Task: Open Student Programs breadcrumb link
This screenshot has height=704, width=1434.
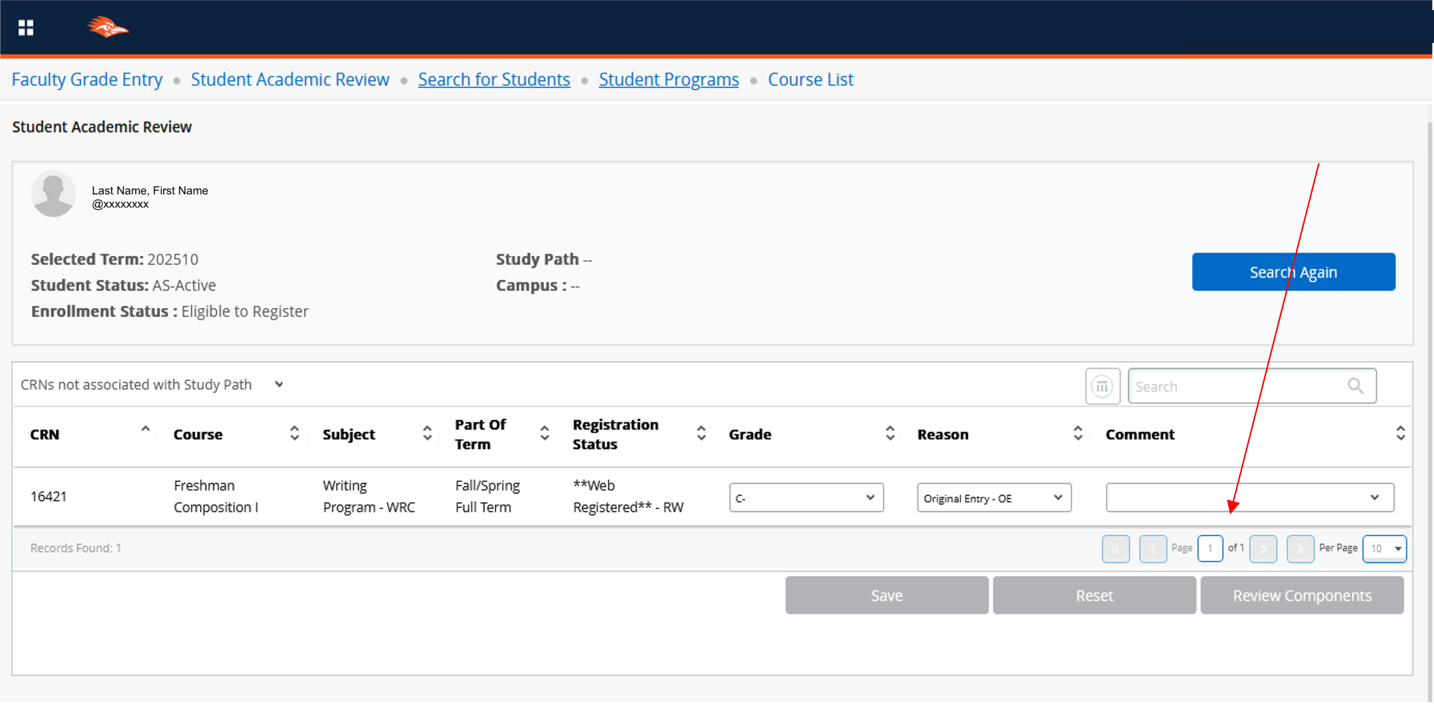Action: click(x=668, y=80)
